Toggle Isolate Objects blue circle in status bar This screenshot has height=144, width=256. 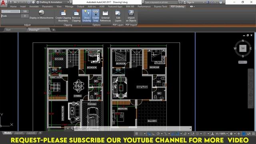click(244, 134)
